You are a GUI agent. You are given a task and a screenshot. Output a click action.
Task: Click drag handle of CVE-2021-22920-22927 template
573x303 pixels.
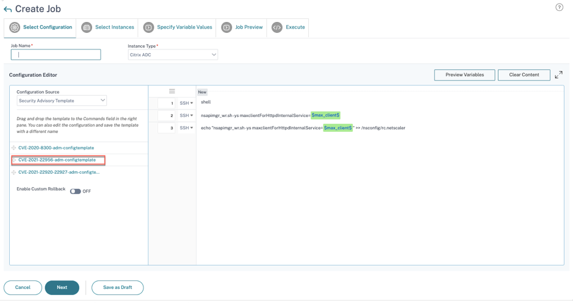[x=13, y=173]
